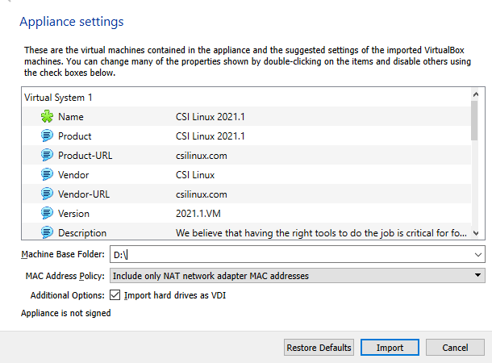Viewport: 492px width, 363px height.
Task: Open the Machine Base Folder dropdown arrow
Action: click(x=477, y=254)
